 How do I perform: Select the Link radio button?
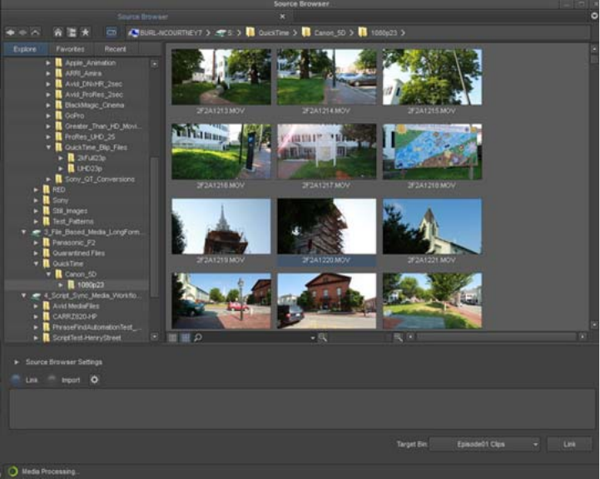click(16, 379)
